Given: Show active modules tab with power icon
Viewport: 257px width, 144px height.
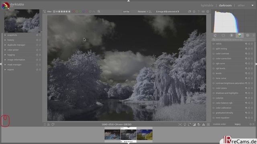Looking at the screenshot, I should point(223,35).
